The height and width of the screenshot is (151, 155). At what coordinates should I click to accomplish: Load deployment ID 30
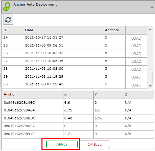[x=136, y=85]
